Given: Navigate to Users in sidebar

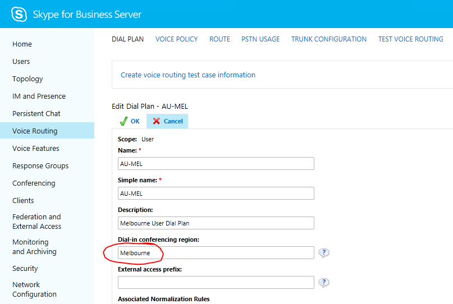Looking at the screenshot, I should pyautogui.click(x=21, y=62).
